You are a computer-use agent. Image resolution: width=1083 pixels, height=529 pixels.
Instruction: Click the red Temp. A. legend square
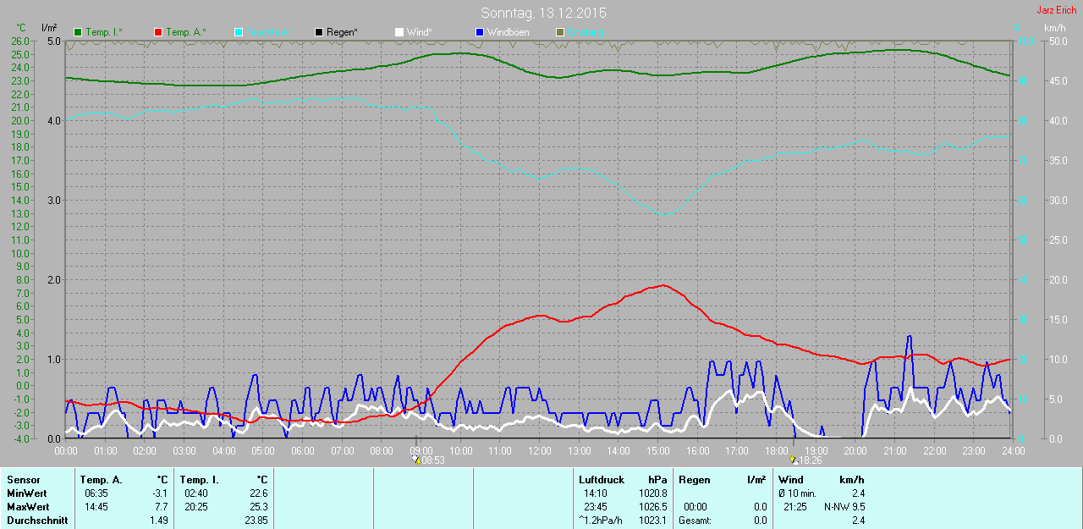158,32
